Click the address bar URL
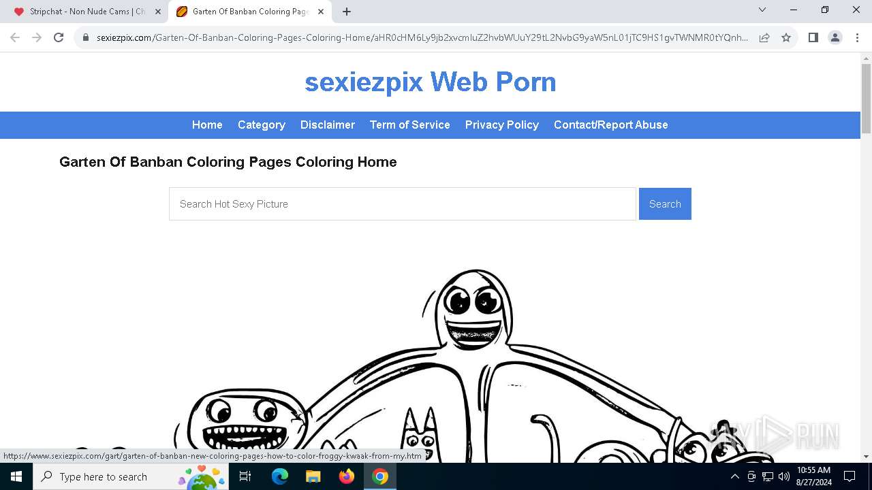872x490 pixels. click(x=422, y=37)
